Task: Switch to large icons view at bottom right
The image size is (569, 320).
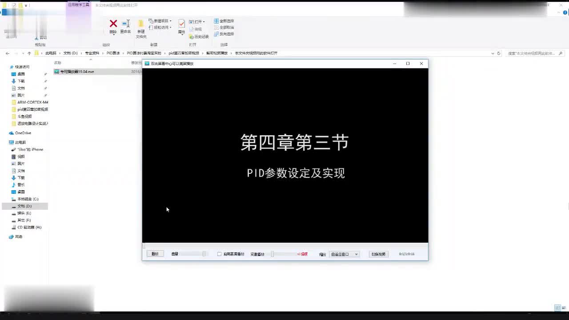Action: tap(564, 308)
